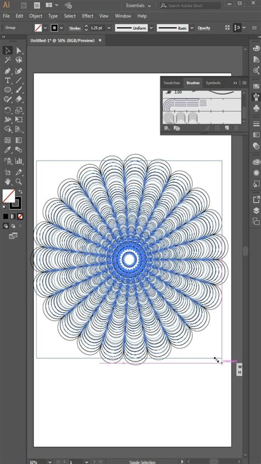Open the Brush Libraries menu

coord(167,128)
